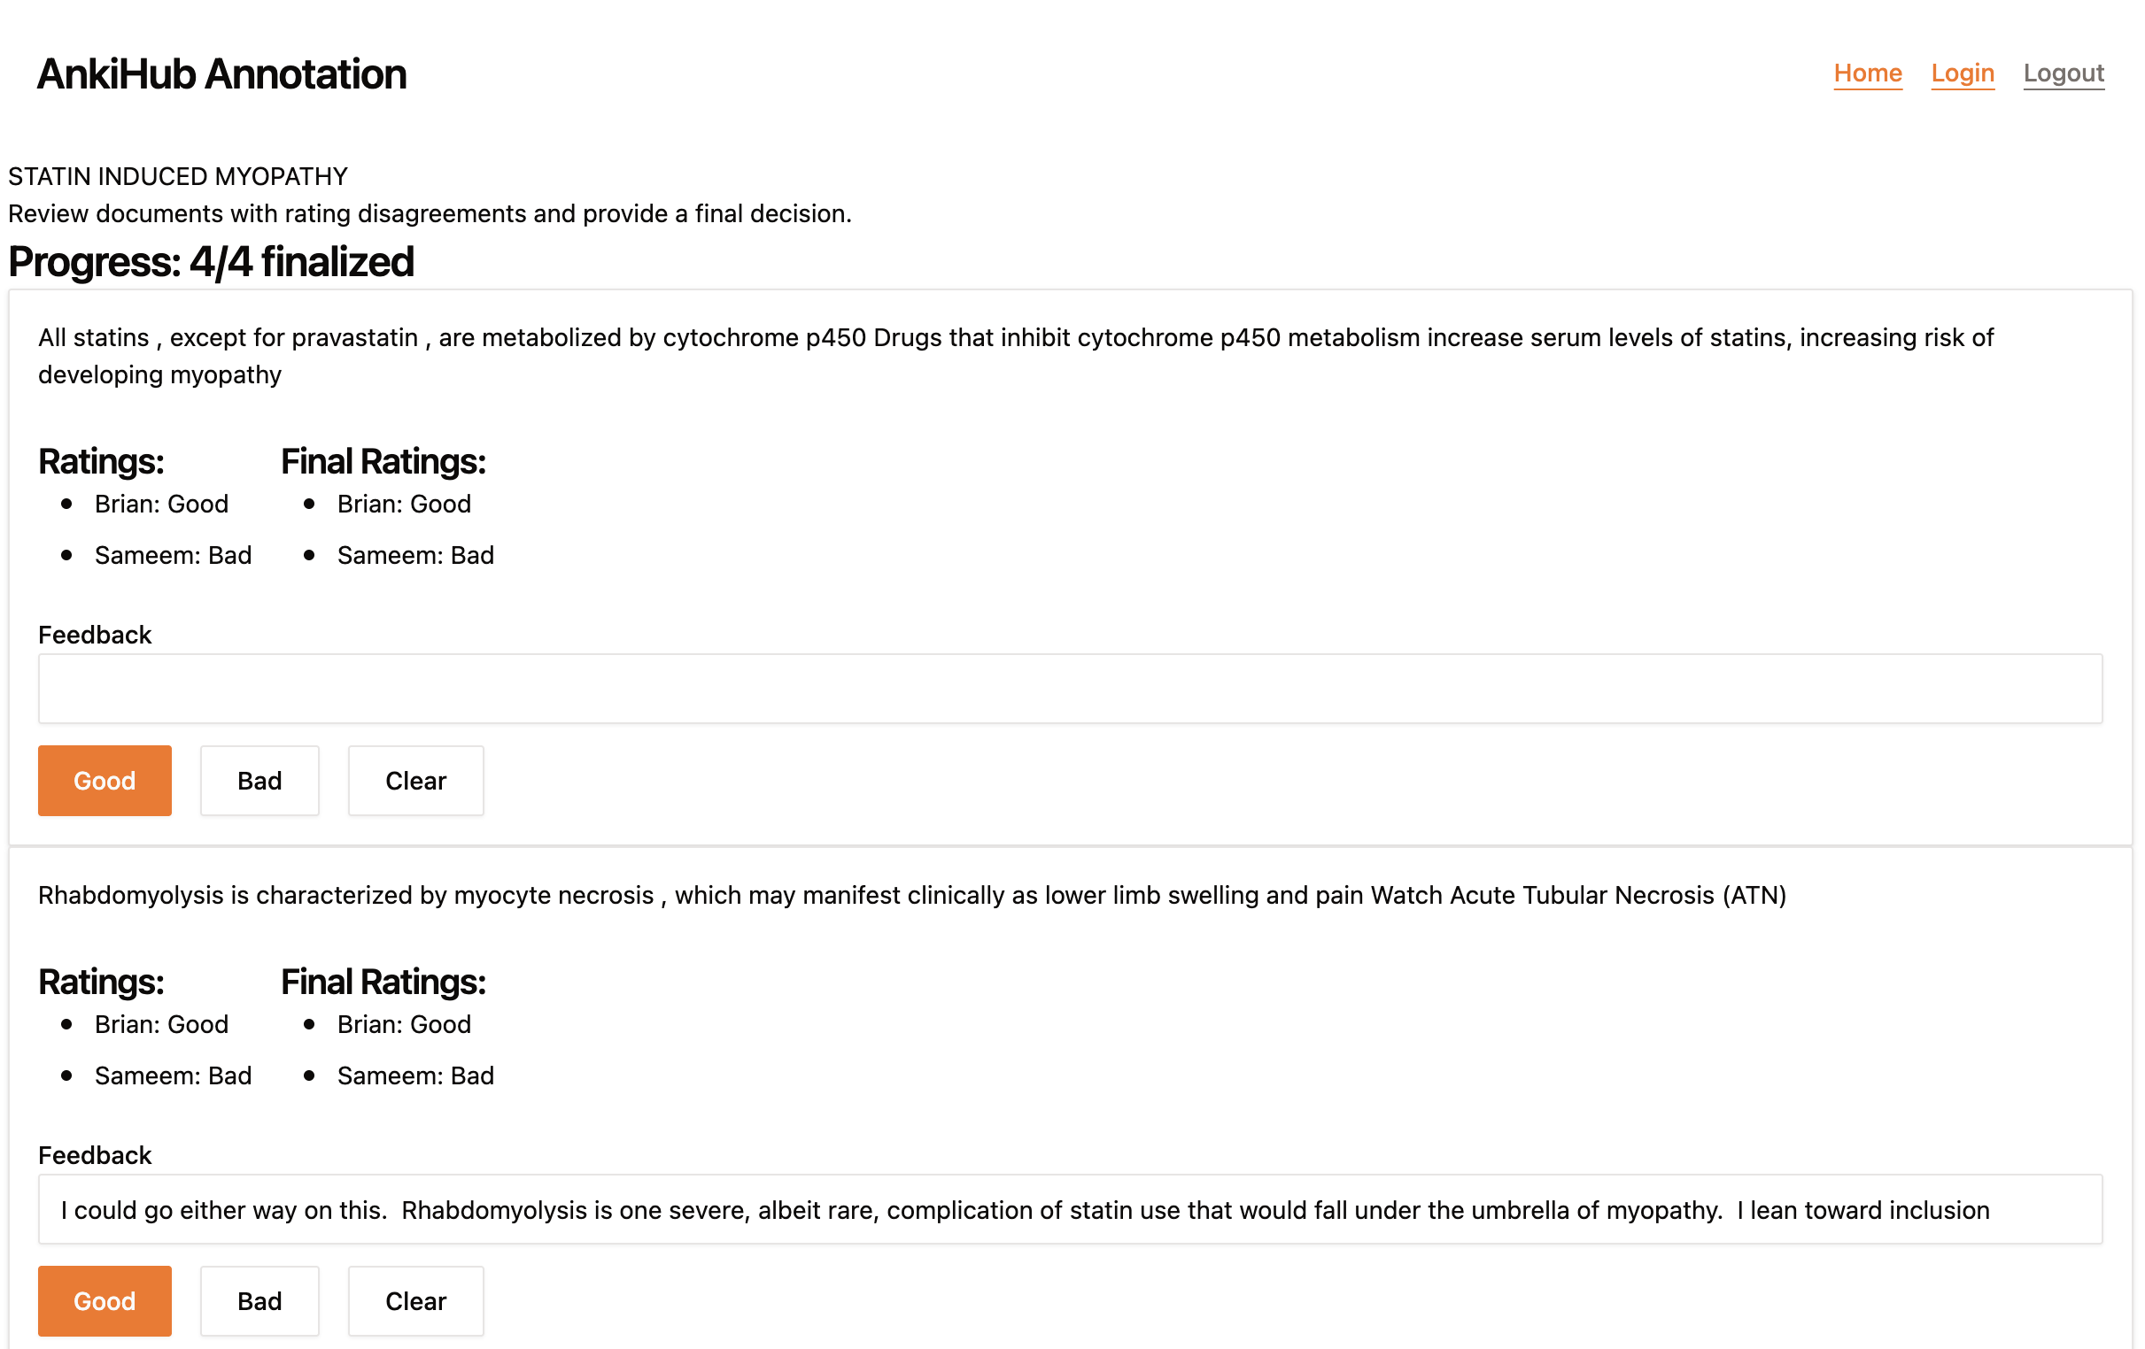
Task: Mark the Rhabdomyolysis document as Good
Action: point(105,1301)
